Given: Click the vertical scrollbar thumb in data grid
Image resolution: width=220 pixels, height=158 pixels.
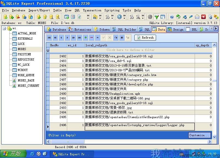Looking at the screenshot, I should [x=214, y=81].
